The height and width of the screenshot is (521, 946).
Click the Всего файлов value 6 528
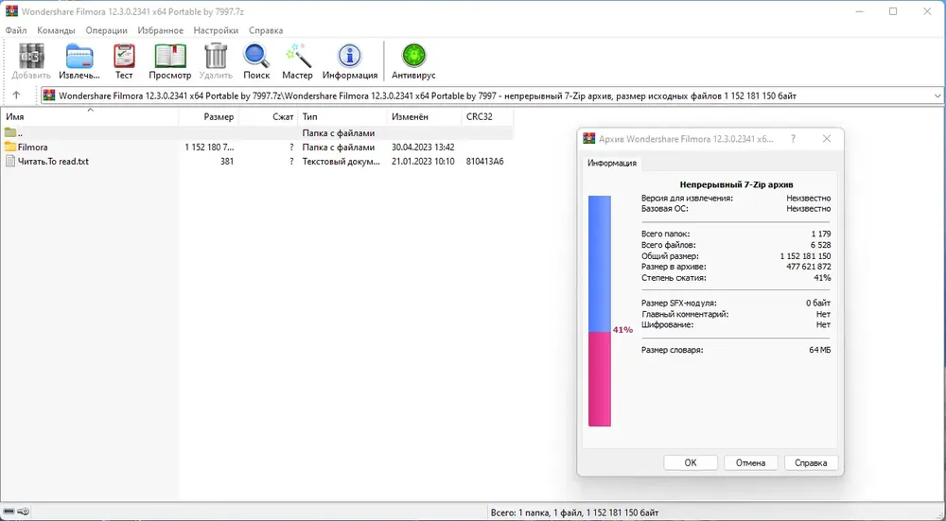[820, 245]
